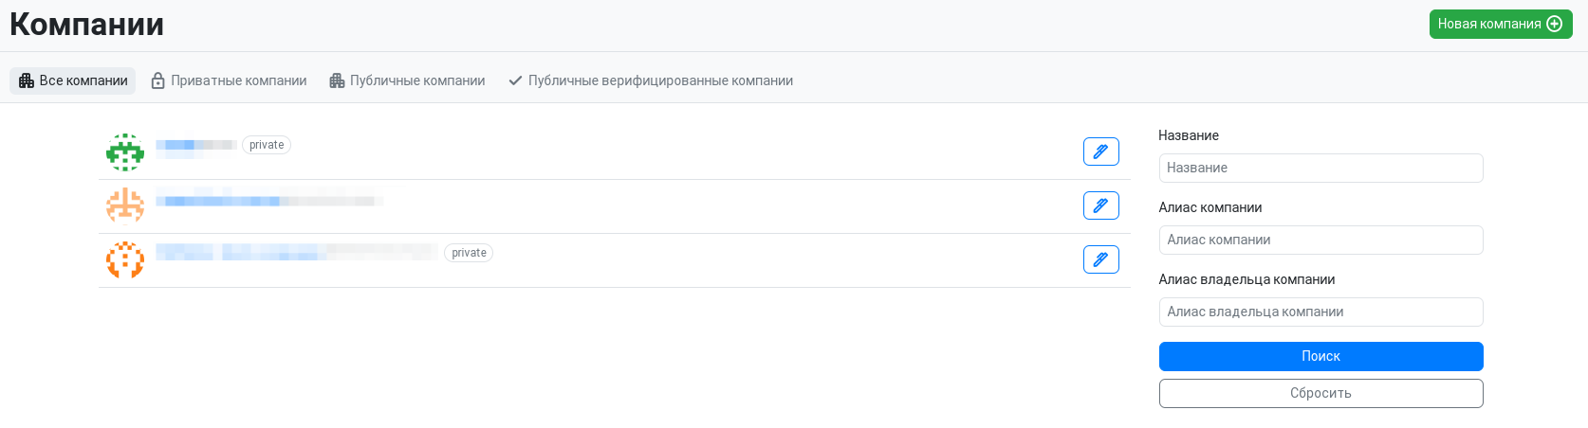Click the green avatar of the first company
The height and width of the screenshot is (428, 1588).
coord(125,152)
